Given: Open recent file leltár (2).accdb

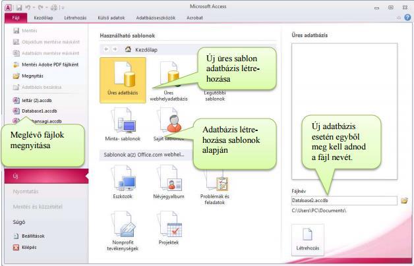Looking at the screenshot, I should [32, 101].
